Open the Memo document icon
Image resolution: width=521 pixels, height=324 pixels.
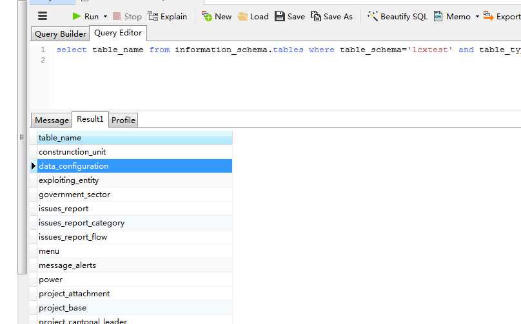(438, 16)
